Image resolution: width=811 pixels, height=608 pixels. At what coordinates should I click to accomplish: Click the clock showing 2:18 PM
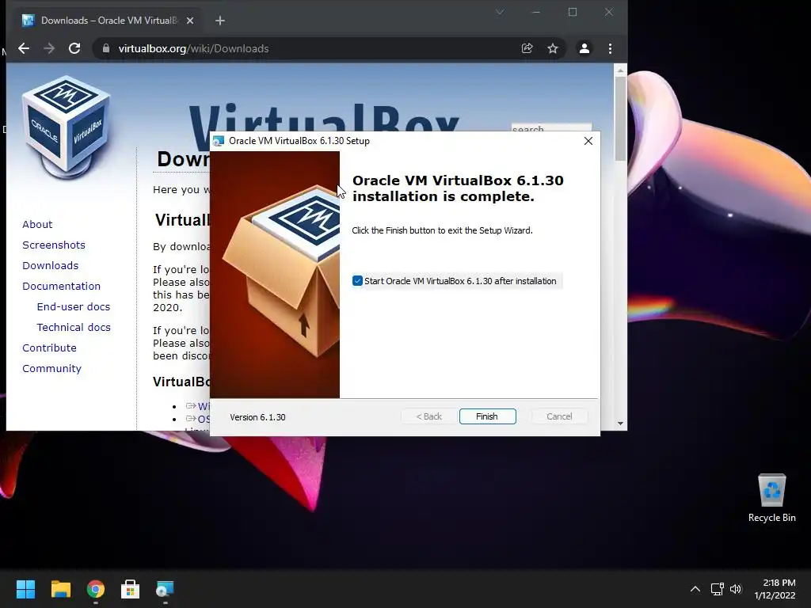[775, 589]
